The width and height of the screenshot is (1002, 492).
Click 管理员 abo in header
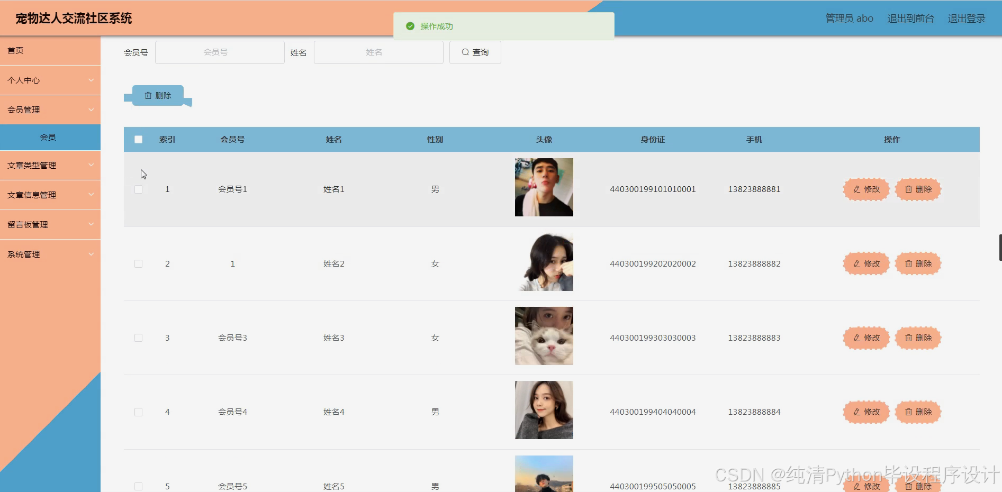850,19
